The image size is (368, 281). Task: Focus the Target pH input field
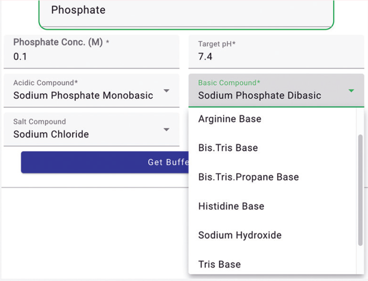click(276, 56)
